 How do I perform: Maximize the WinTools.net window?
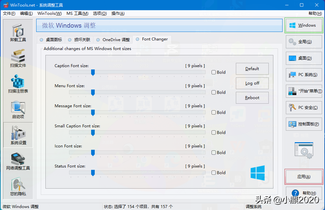[302, 5]
